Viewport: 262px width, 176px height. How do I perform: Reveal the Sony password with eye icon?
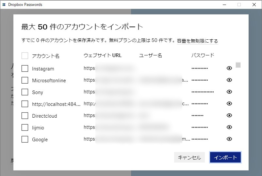pos(229,92)
